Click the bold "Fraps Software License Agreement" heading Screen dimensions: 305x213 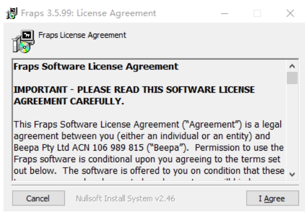pos(96,66)
